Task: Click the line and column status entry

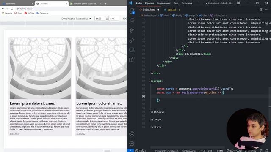Action: coord(166,151)
